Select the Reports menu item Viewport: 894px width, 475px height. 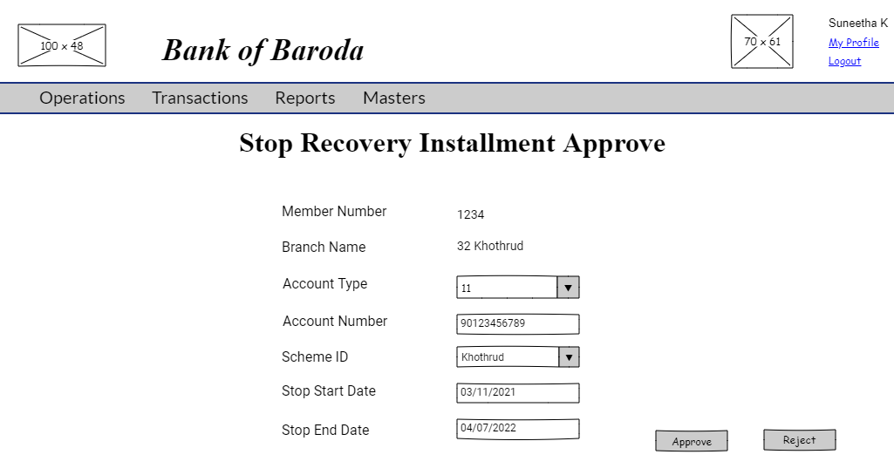tap(305, 98)
